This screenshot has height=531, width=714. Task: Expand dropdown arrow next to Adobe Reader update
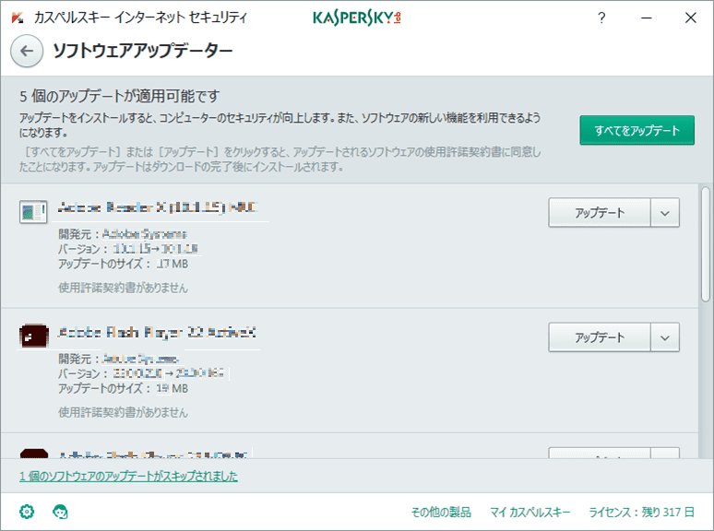point(665,212)
